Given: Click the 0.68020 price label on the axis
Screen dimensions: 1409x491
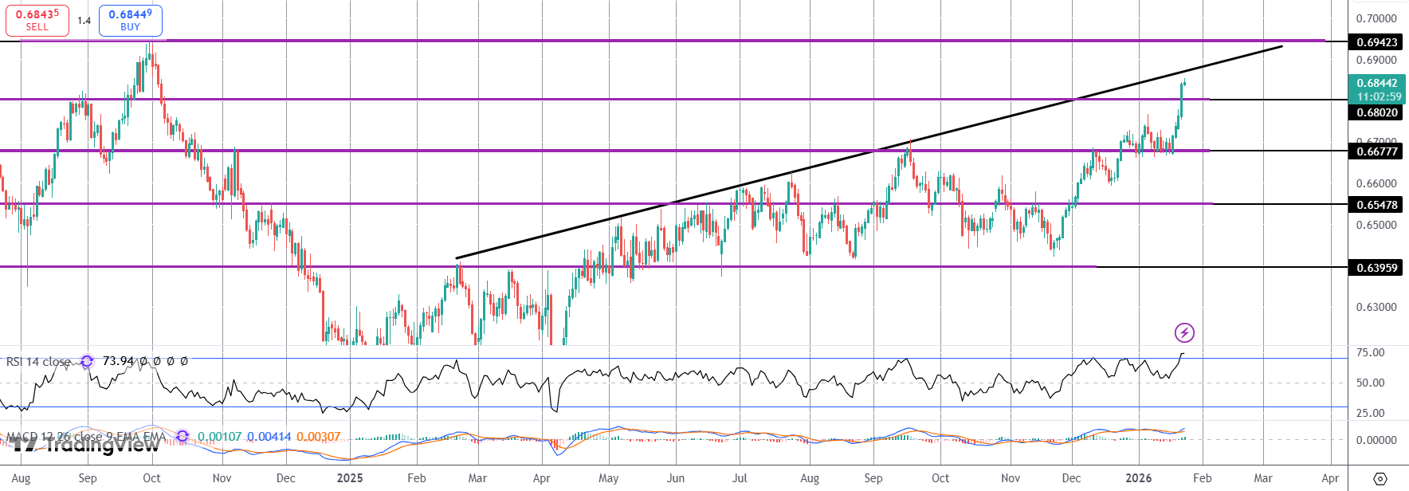Looking at the screenshot, I should [1376, 112].
